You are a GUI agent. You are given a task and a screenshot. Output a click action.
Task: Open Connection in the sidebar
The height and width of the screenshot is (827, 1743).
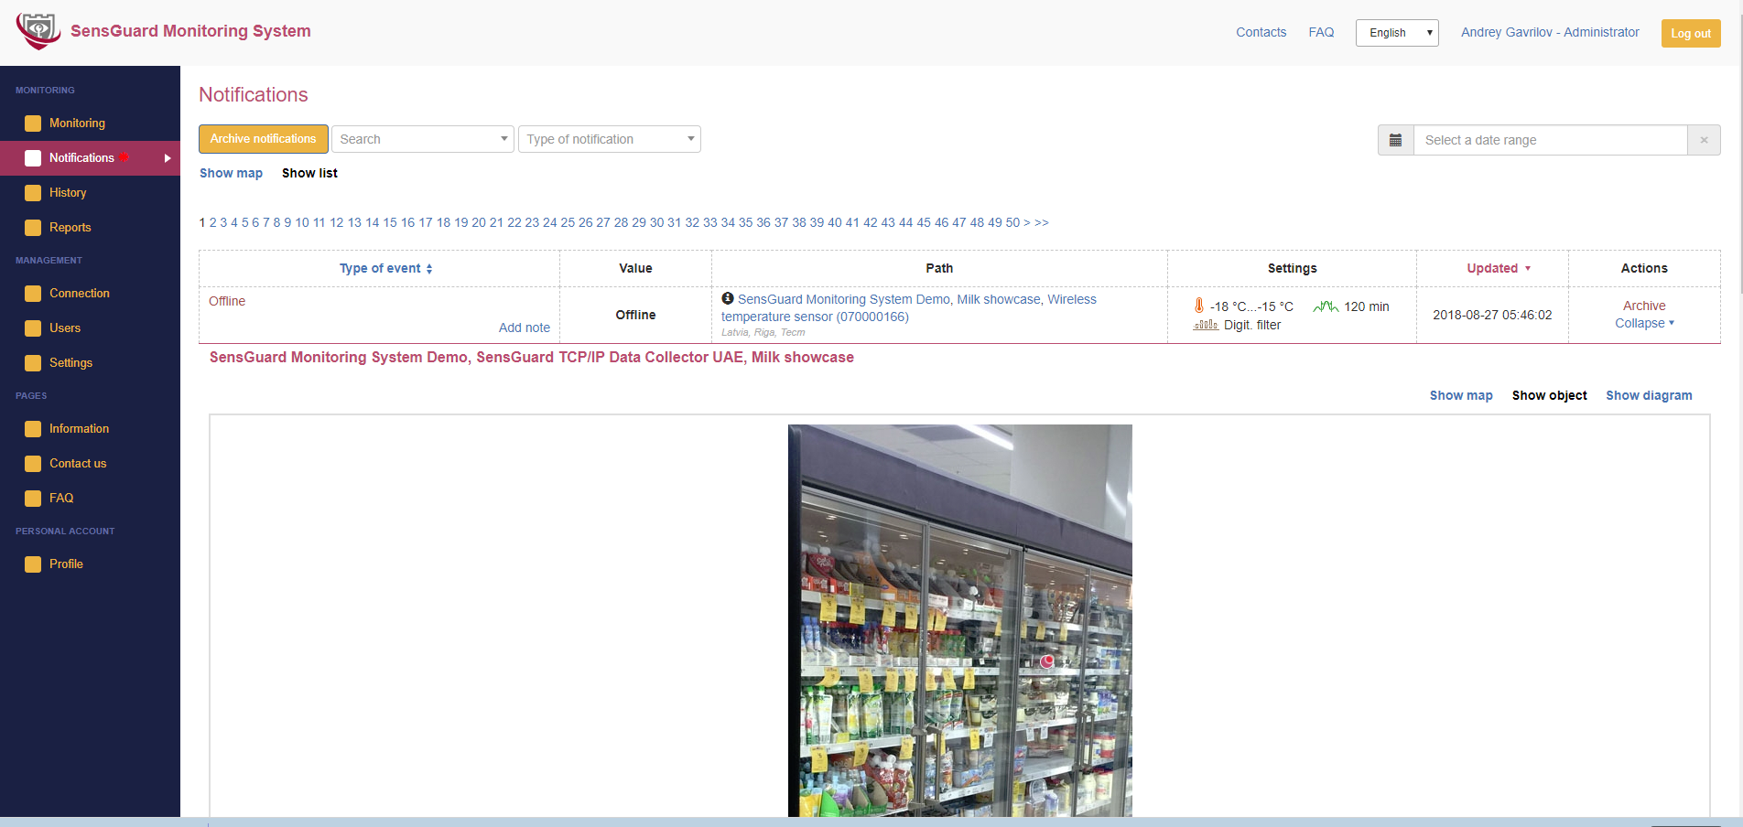click(x=80, y=294)
